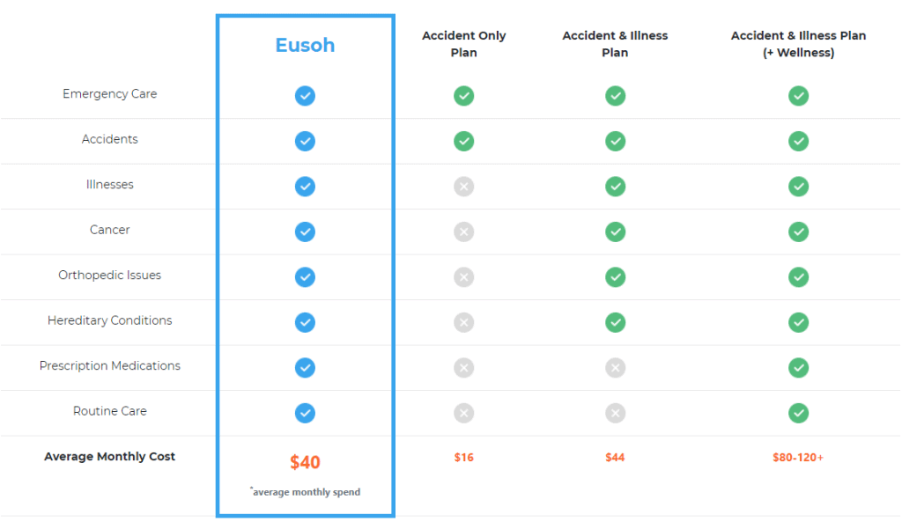Click the Prescription Medications row label
This screenshot has width=902, height=522.
pyautogui.click(x=110, y=365)
